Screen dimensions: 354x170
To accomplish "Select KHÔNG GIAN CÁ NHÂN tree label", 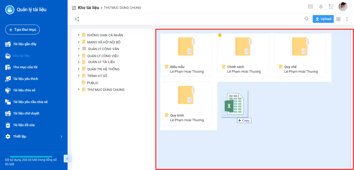I will (x=105, y=35).
